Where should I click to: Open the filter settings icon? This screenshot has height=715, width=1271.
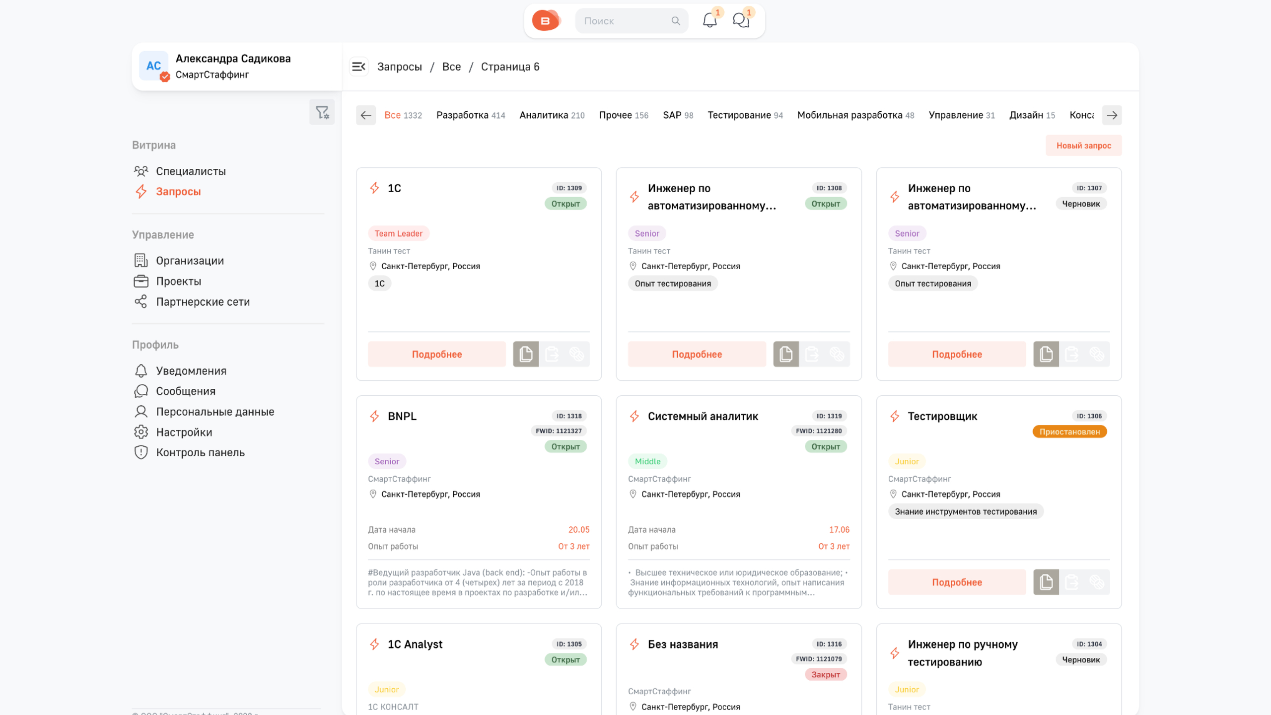[322, 113]
